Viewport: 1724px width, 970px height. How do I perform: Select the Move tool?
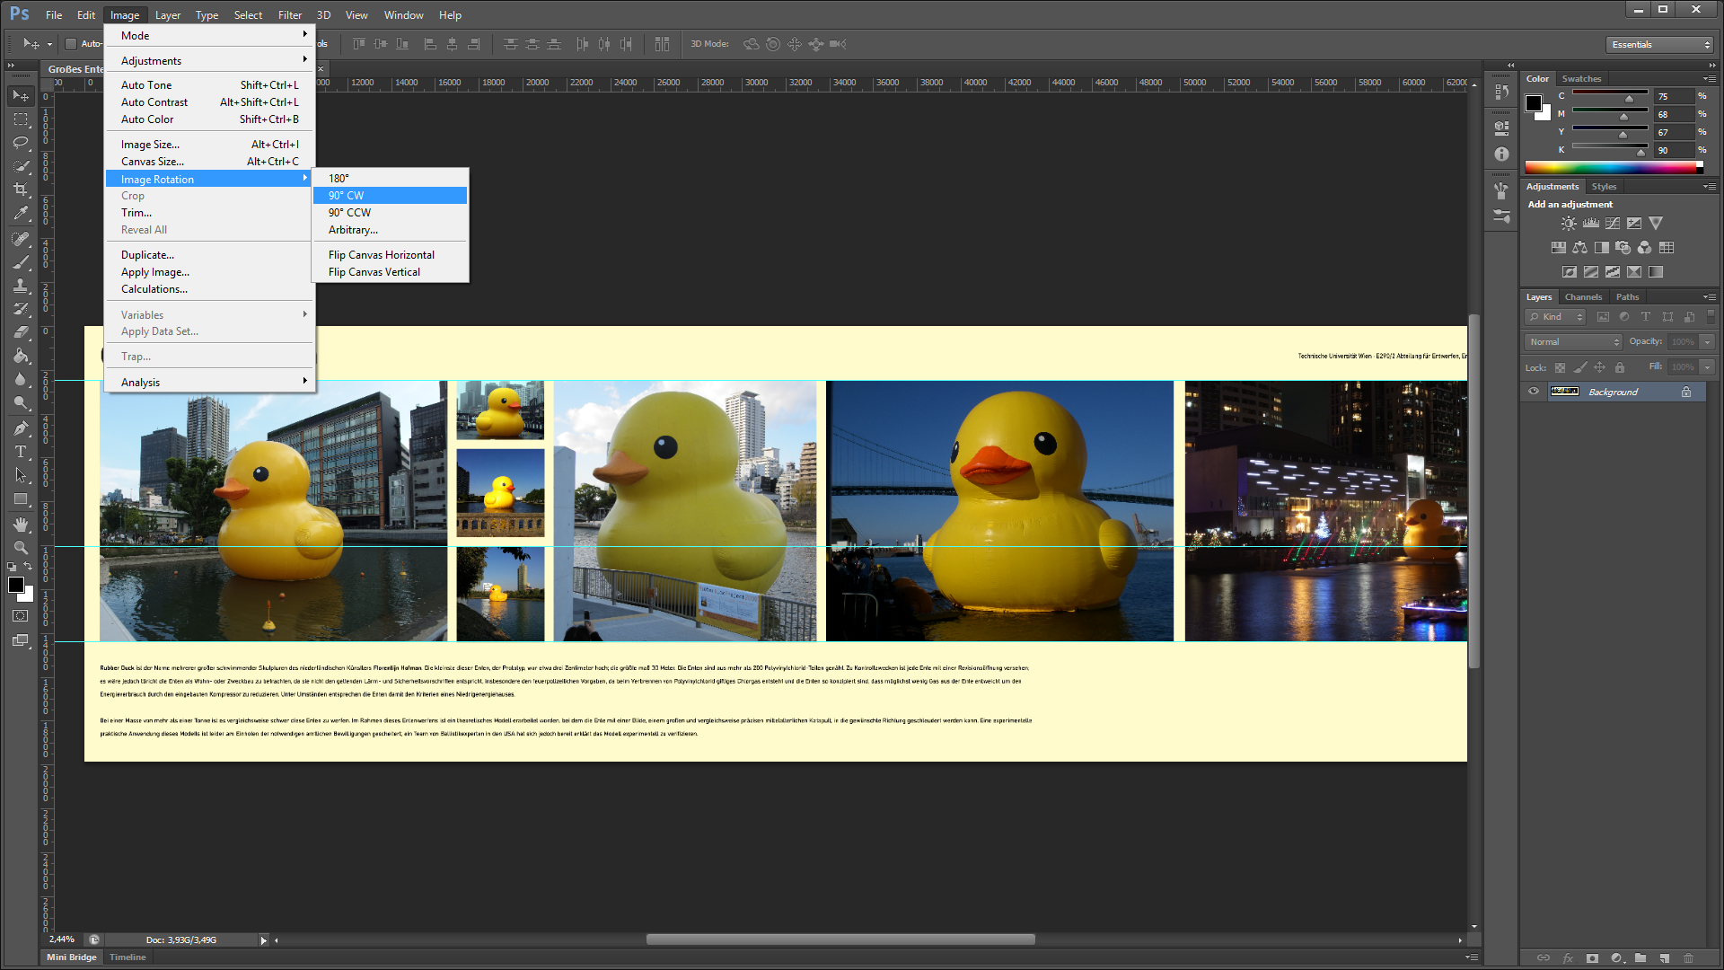coord(21,95)
